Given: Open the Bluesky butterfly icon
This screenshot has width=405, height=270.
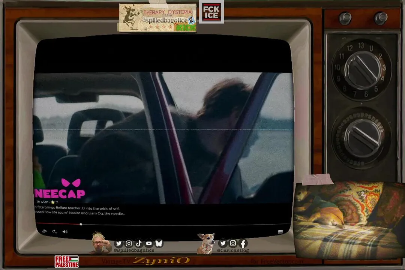Looking at the screenshot, I should click(159, 243).
